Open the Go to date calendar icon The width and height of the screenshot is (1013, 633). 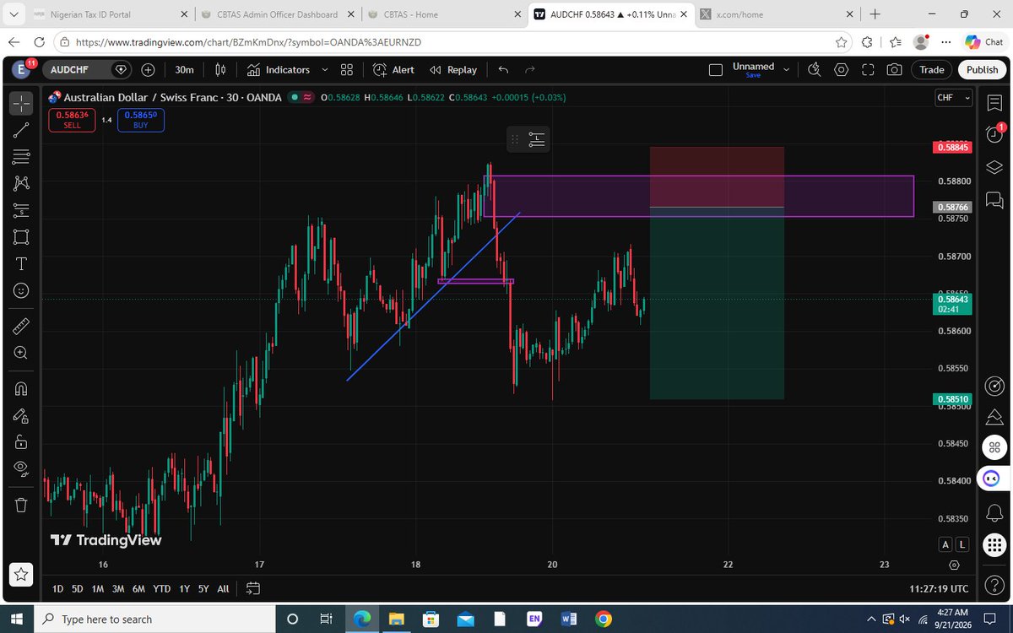pyautogui.click(x=253, y=588)
